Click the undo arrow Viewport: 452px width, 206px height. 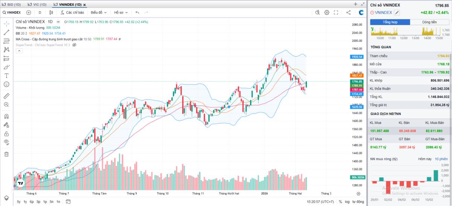pyautogui.click(x=137, y=12)
